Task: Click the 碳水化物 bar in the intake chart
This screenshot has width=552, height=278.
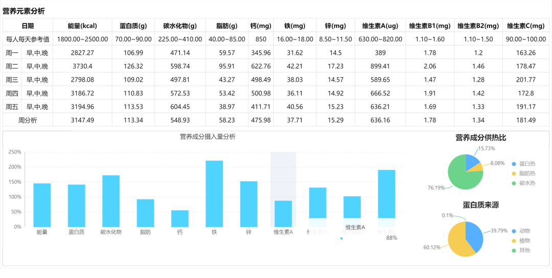Action: [111, 201]
